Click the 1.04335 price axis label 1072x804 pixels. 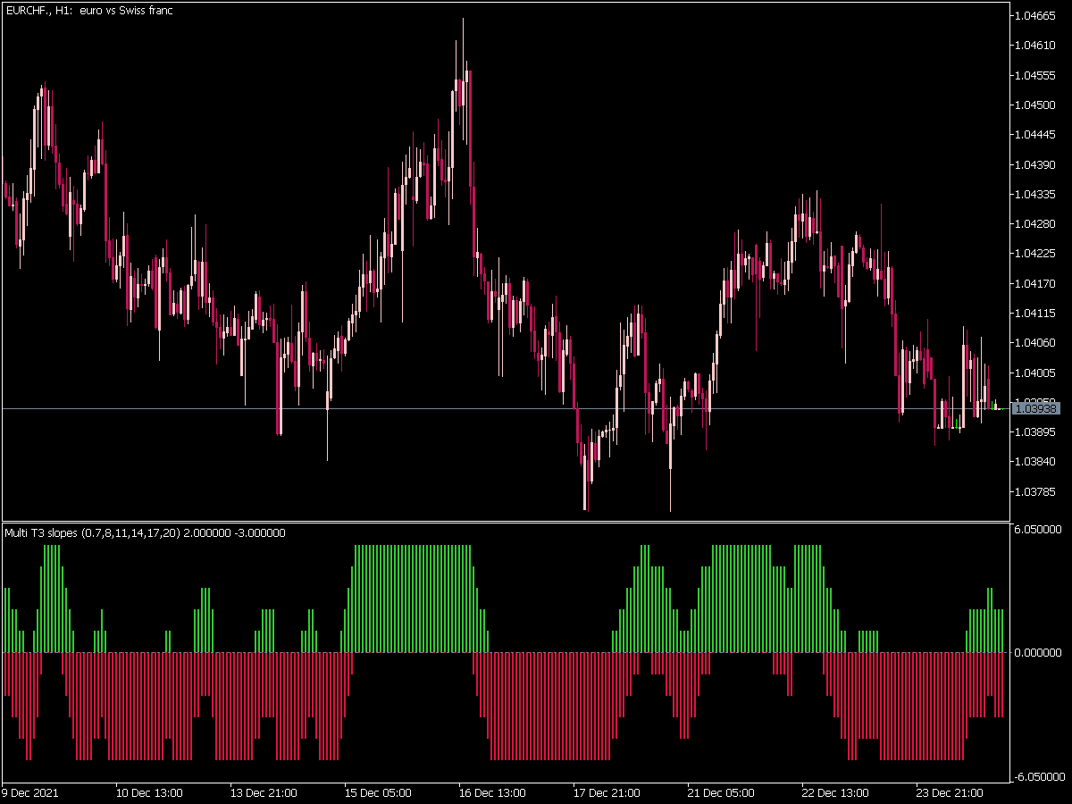pos(1036,194)
